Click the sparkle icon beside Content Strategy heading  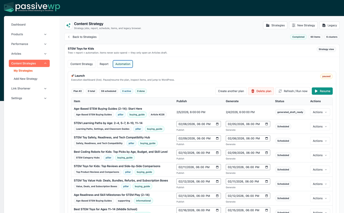tap(68, 25)
